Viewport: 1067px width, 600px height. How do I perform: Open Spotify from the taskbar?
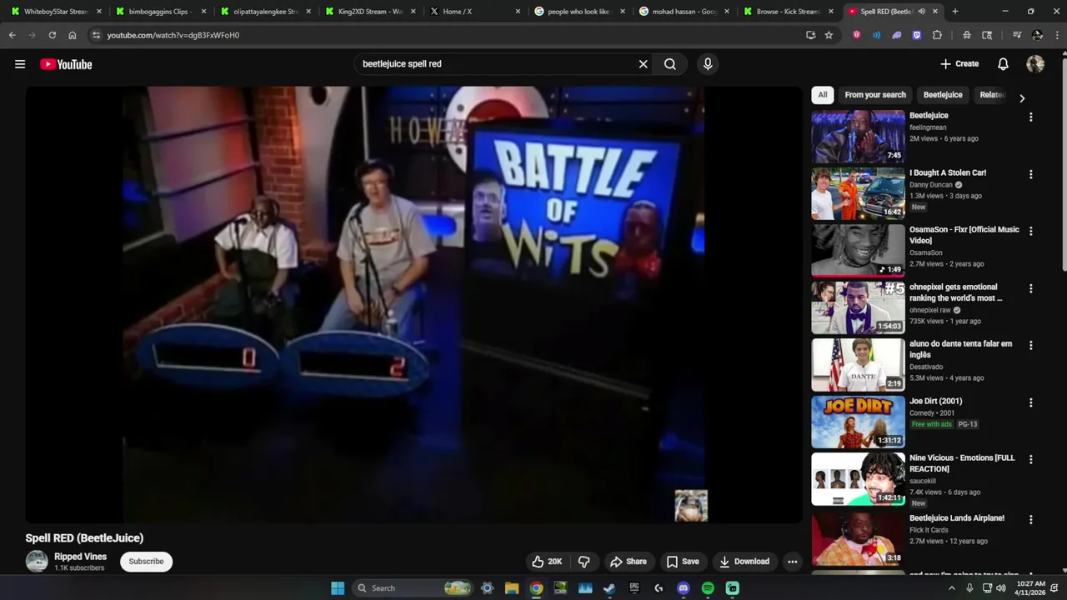pyautogui.click(x=708, y=588)
